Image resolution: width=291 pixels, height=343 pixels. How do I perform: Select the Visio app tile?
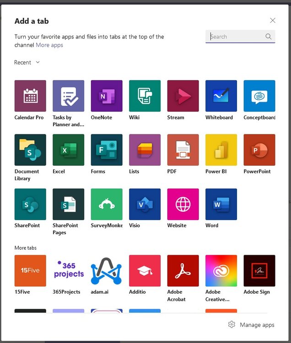[x=145, y=204]
